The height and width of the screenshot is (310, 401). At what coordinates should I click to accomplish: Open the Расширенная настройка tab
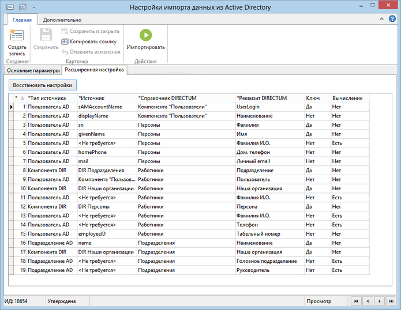click(x=95, y=70)
